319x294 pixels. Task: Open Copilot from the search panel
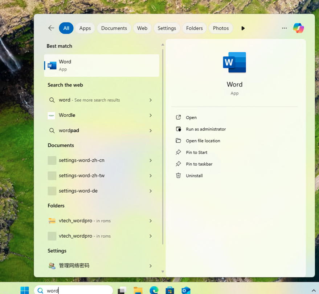point(298,28)
